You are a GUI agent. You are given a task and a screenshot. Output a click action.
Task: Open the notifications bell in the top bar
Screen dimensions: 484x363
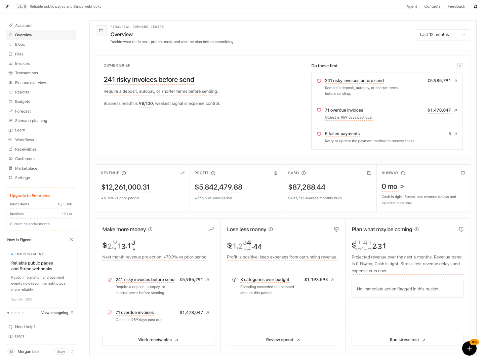pyautogui.click(x=476, y=6)
